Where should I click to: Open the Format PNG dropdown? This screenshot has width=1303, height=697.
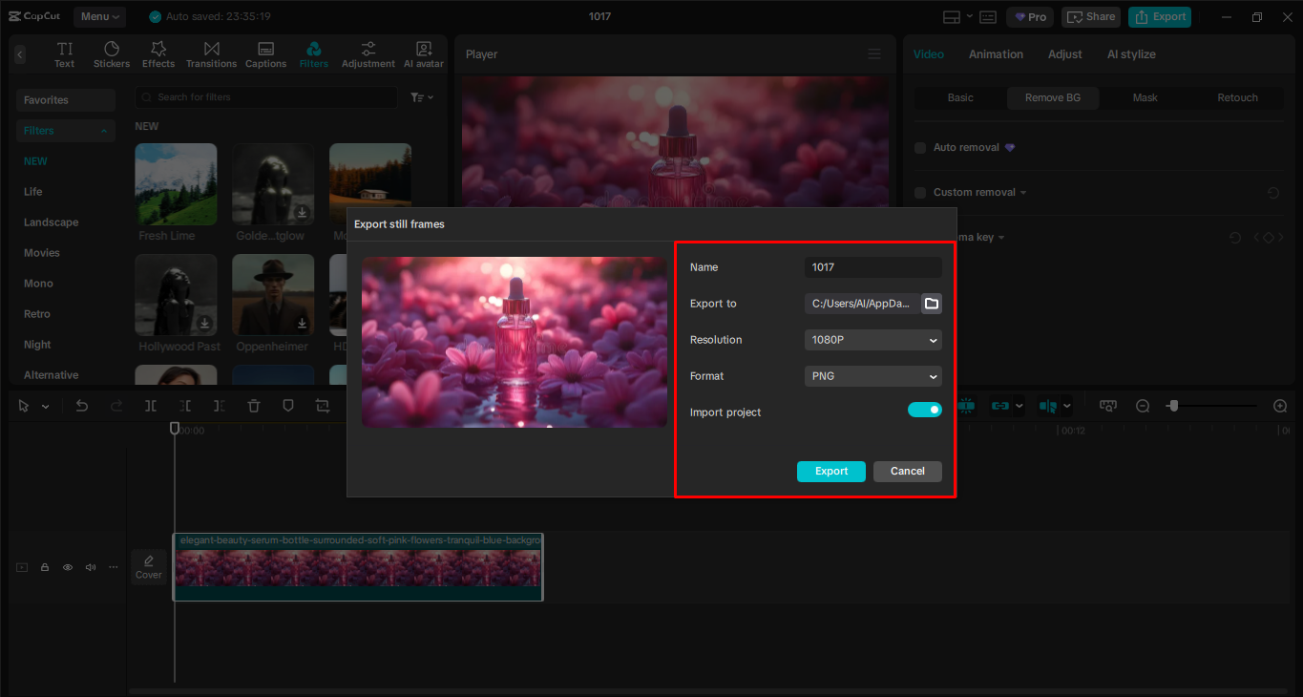tap(873, 376)
